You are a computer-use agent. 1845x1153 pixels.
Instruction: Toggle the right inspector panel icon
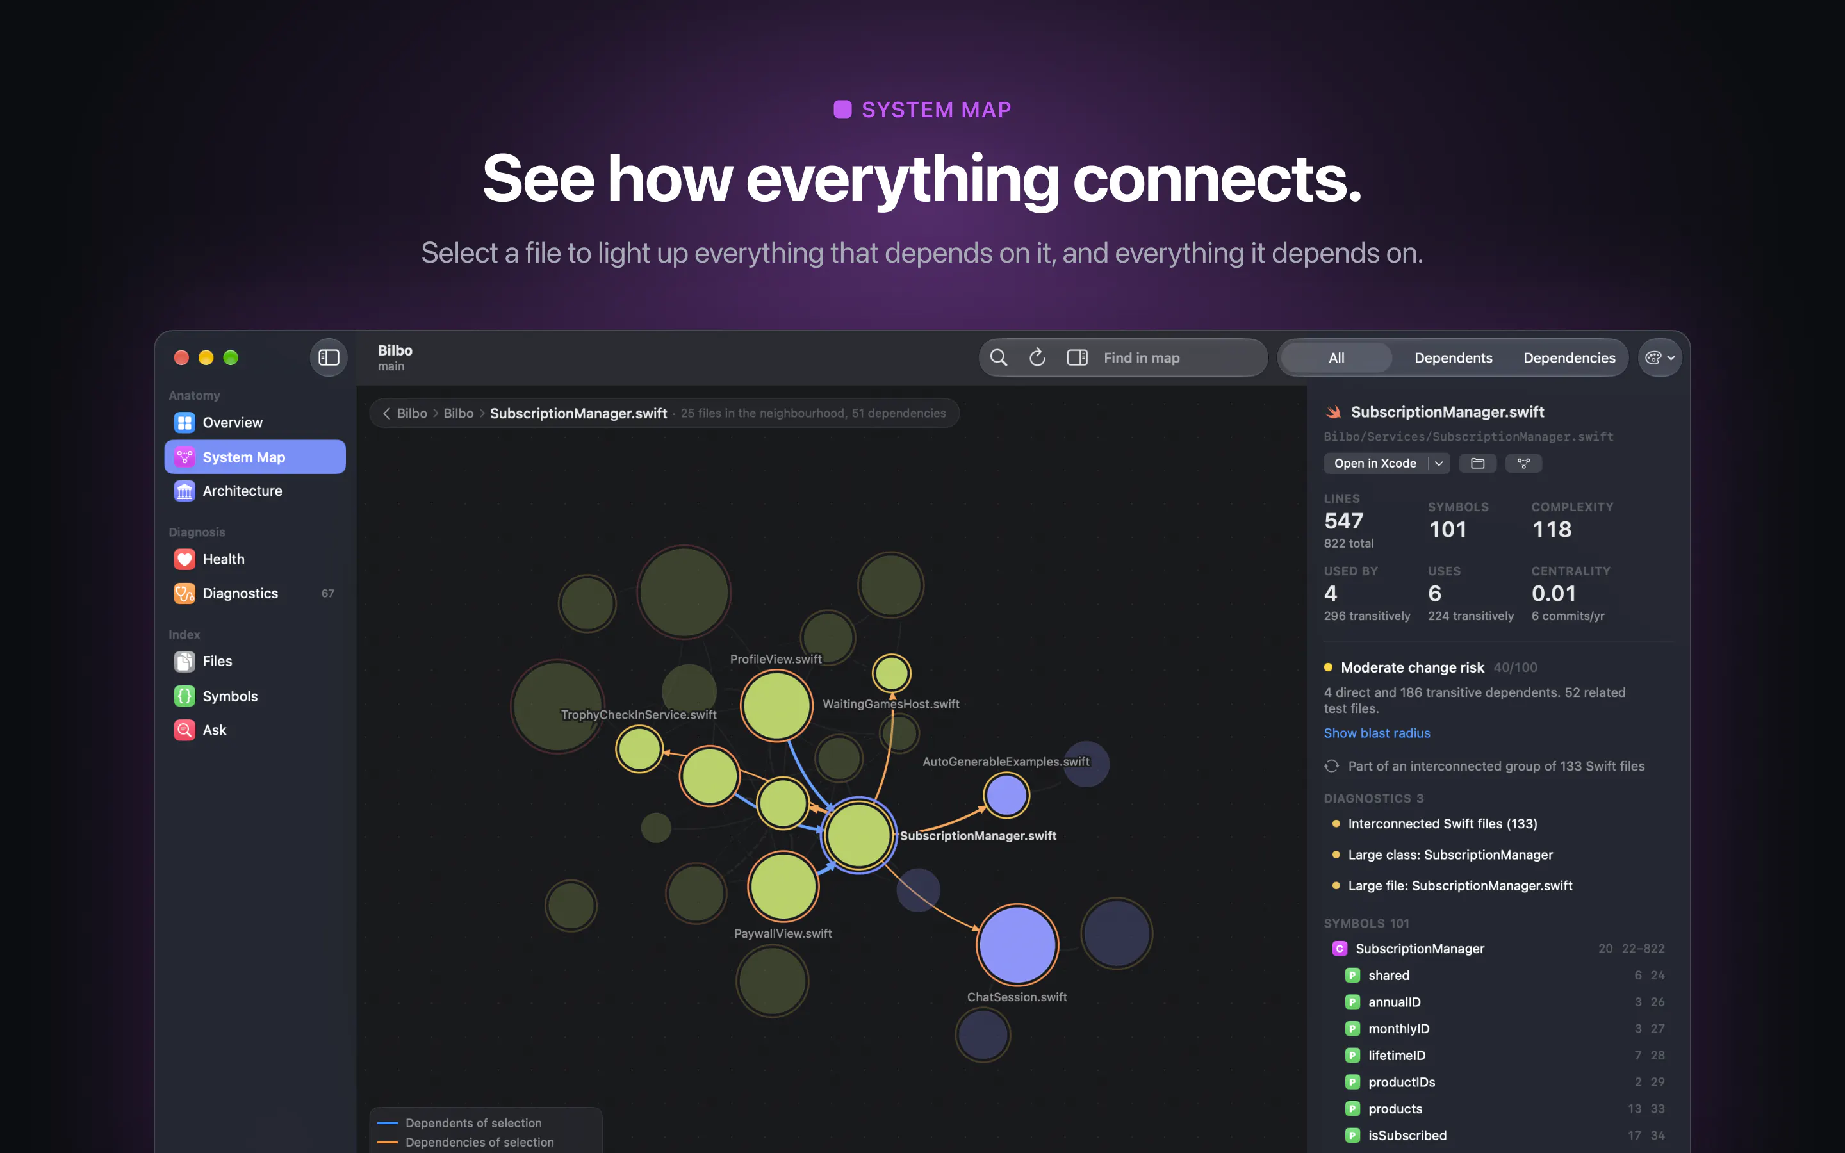pos(1078,357)
